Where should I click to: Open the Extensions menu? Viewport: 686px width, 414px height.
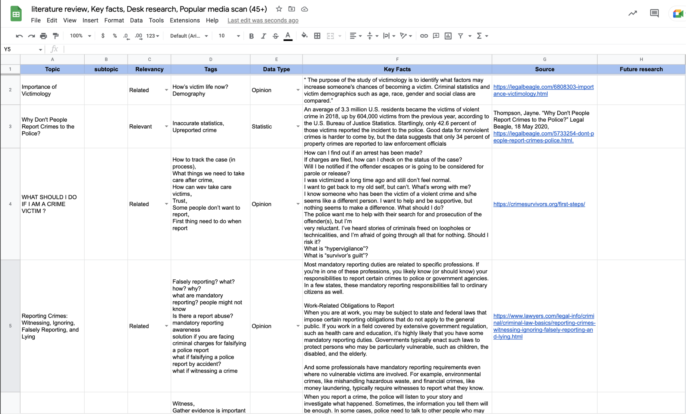pyautogui.click(x=185, y=20)
